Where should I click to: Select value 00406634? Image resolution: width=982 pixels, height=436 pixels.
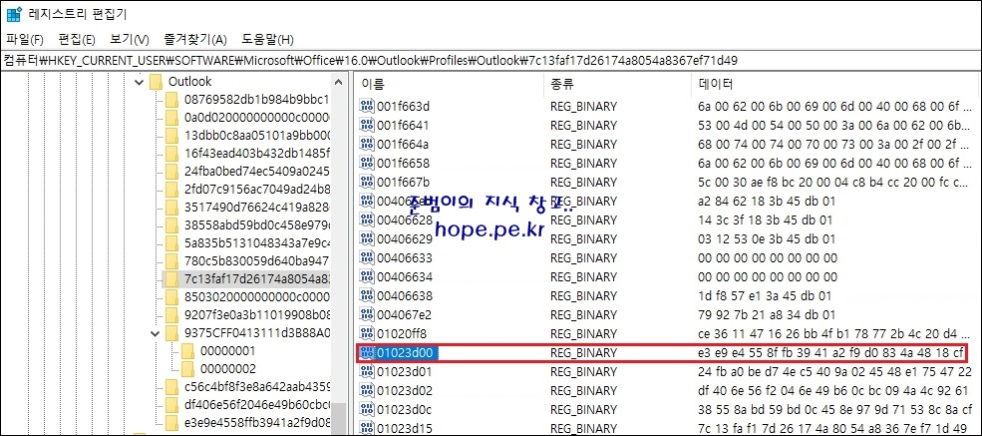(x=405, y=277)
